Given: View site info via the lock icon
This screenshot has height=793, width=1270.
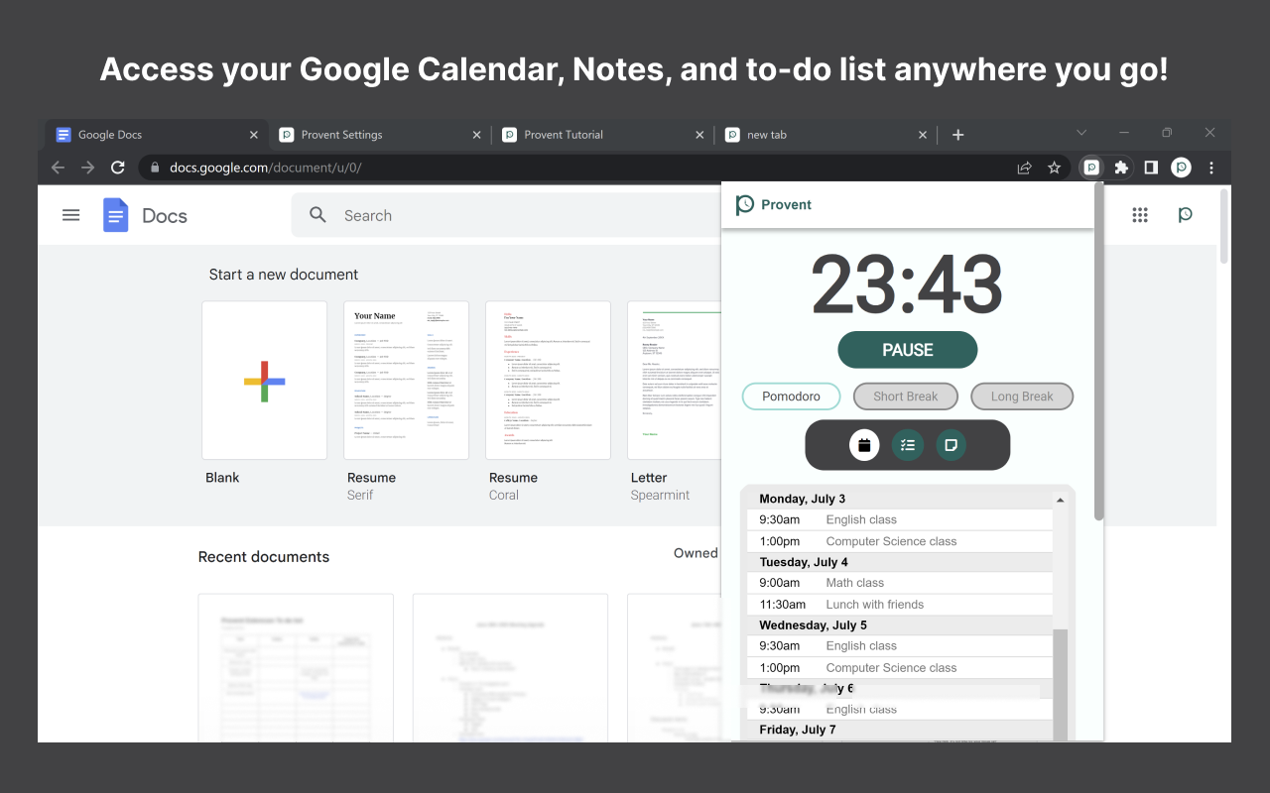Looking at the screenshot, I should pyautogui.click(x=154, y=168).
